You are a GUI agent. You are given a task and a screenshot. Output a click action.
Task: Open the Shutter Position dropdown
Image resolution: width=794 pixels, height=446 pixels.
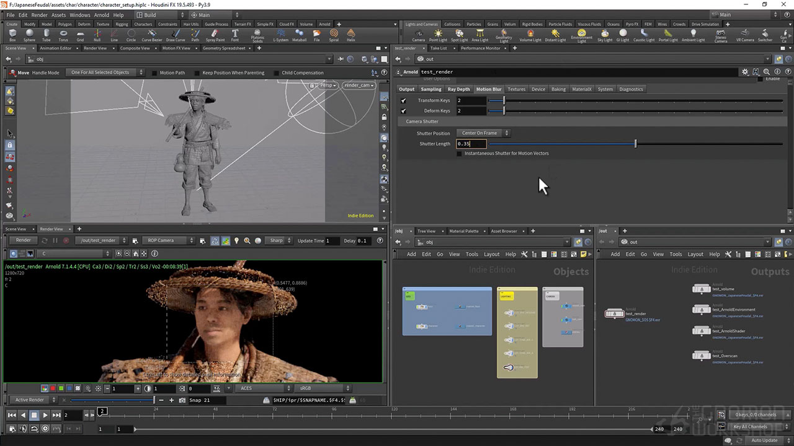[x=483, y=133]
